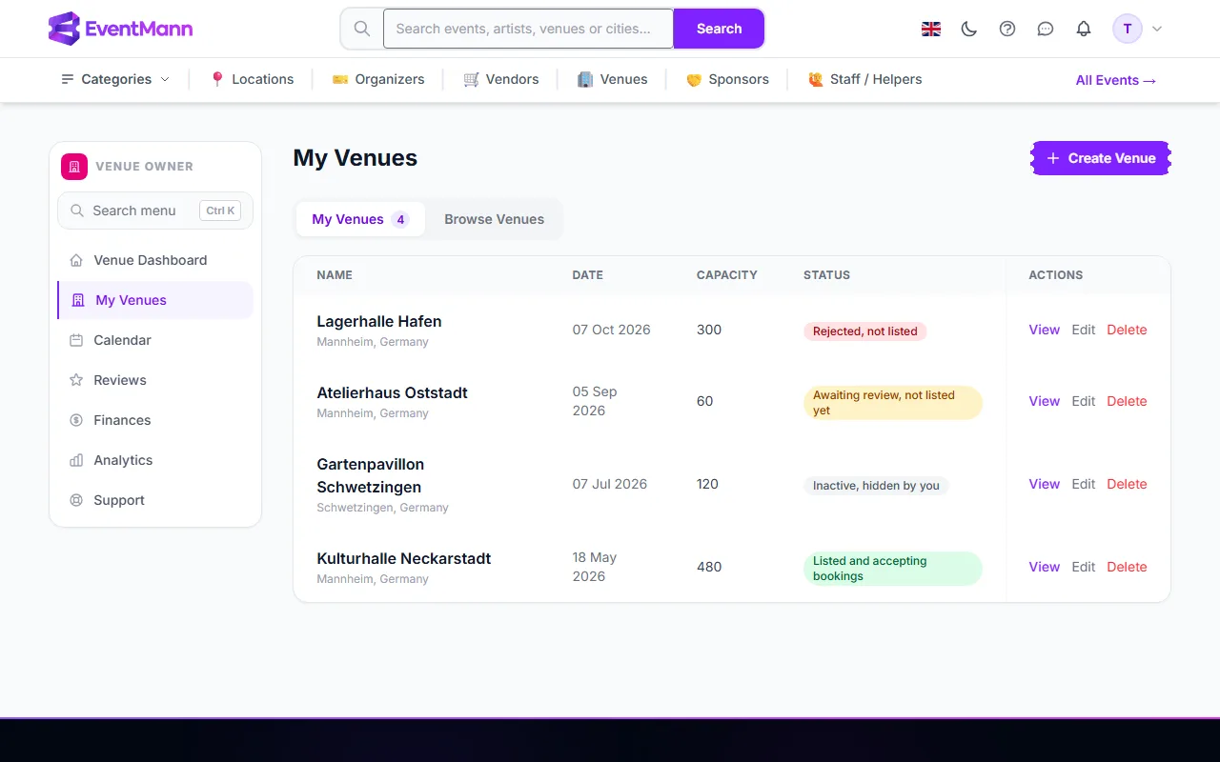The width and height of the screenshot is (1220, 762).
Task: Open Analytics in sidebar
Action: 155,460
